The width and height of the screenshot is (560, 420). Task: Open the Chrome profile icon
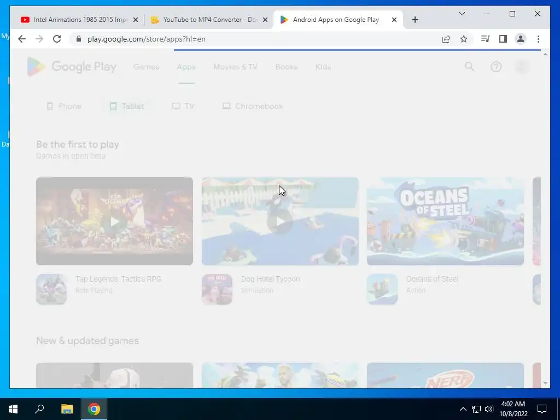pyautogui.click(x=521, y=39)
